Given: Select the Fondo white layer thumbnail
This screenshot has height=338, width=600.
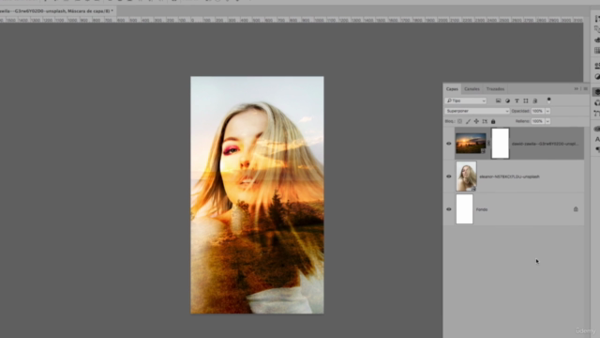Looking at the screenshot, I should pyautogui.click(x=465, y=209).
